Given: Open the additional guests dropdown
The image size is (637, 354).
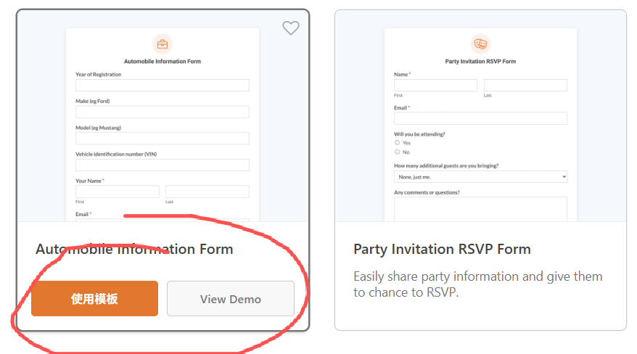Looking at the screenshot, I should (x=480, y=176).
